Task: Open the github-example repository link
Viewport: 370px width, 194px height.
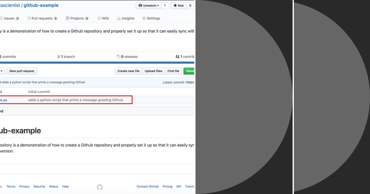Action: 41,5
